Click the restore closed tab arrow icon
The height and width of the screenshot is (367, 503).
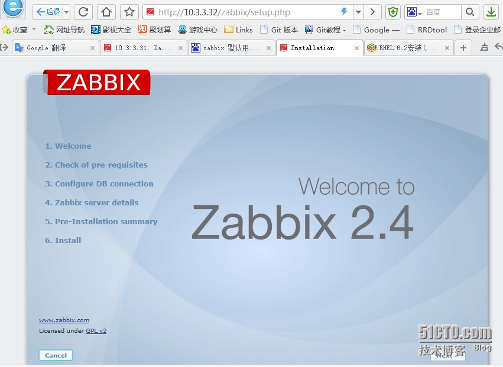tap(498, 47)
